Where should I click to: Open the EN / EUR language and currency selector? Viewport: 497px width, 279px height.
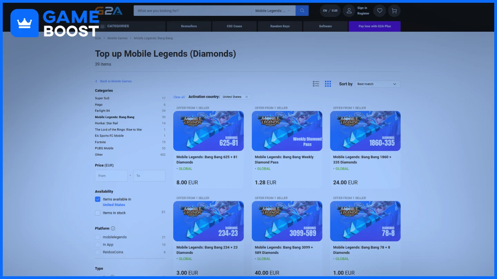tap(330, 11)
